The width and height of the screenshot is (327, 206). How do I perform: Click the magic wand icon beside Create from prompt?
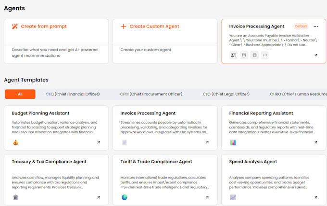pyautogui.click(x=14, y=26)
